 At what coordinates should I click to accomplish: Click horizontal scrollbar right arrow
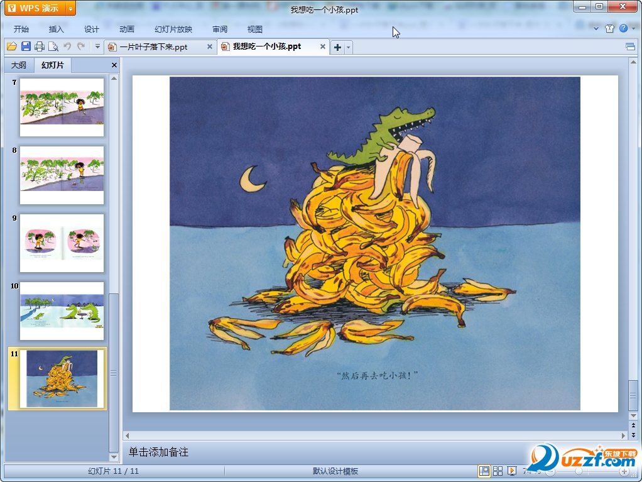pos(624,435)
